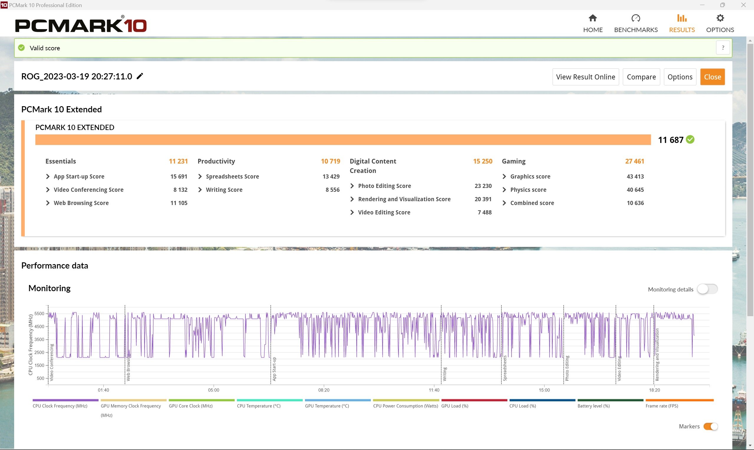
Task: Expand Physics score details
Action: point(504,190)
